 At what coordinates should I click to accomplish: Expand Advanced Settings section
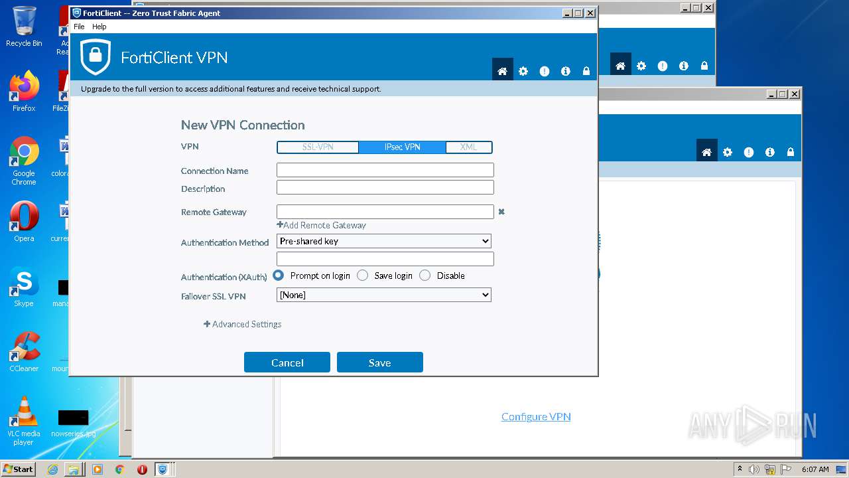[x=243, y=324]
